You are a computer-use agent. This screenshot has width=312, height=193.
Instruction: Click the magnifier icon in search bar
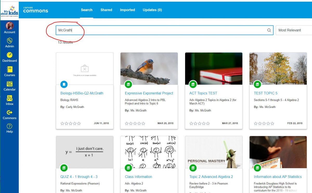click(269, 30)
